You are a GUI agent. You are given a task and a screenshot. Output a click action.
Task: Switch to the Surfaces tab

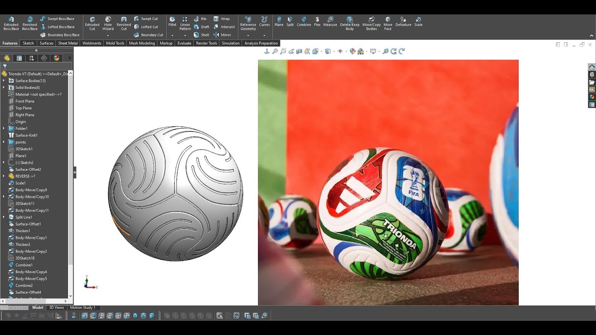click(x=47, y=43)
